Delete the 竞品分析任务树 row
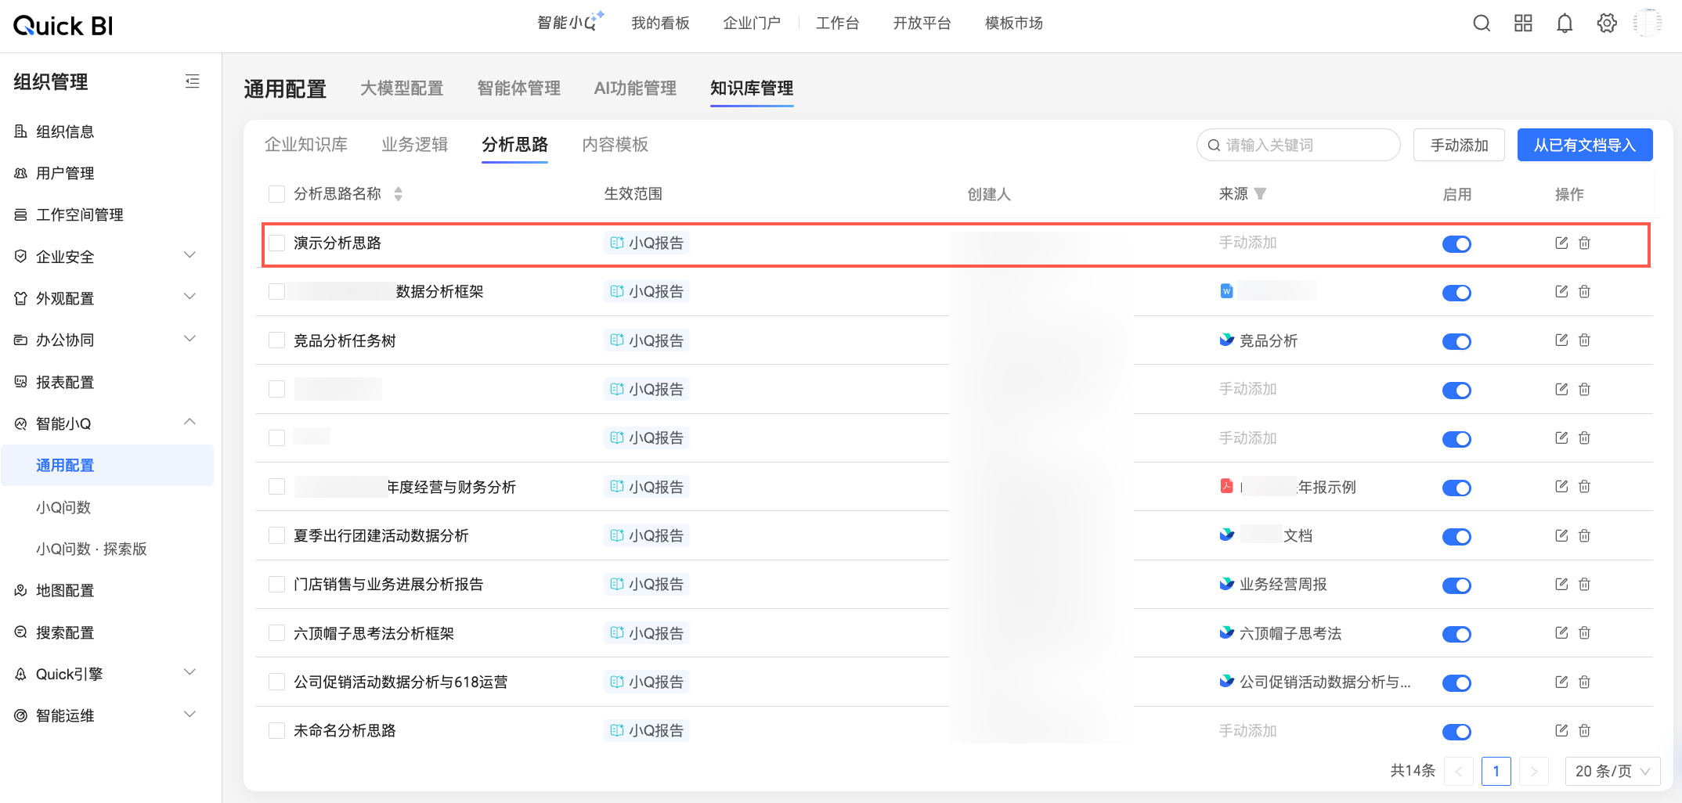 click(x=1584, y=340)
